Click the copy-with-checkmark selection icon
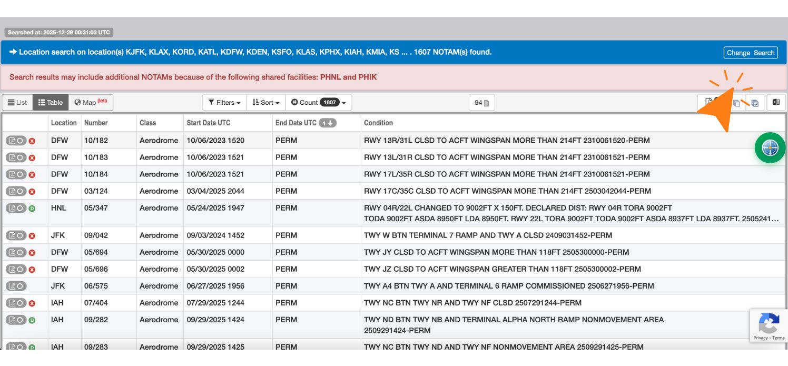 pyautogui.click(x=755, y=102)
